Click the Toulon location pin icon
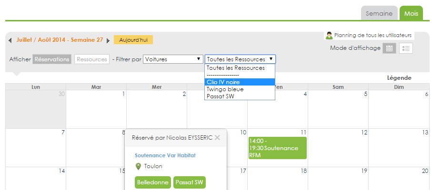This screenshot has width=432, height=190. pyautogui.click(x=138, y=166)
